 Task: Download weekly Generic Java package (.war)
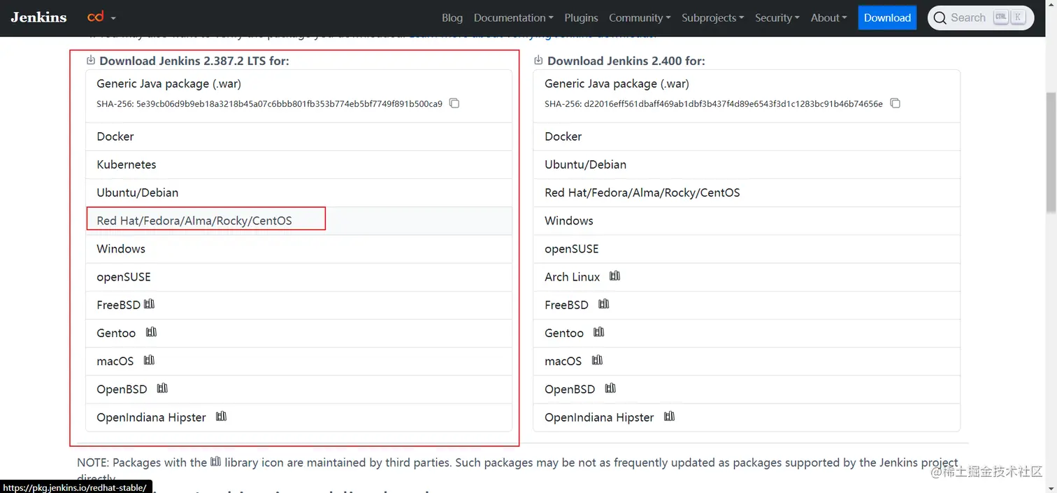617,83
